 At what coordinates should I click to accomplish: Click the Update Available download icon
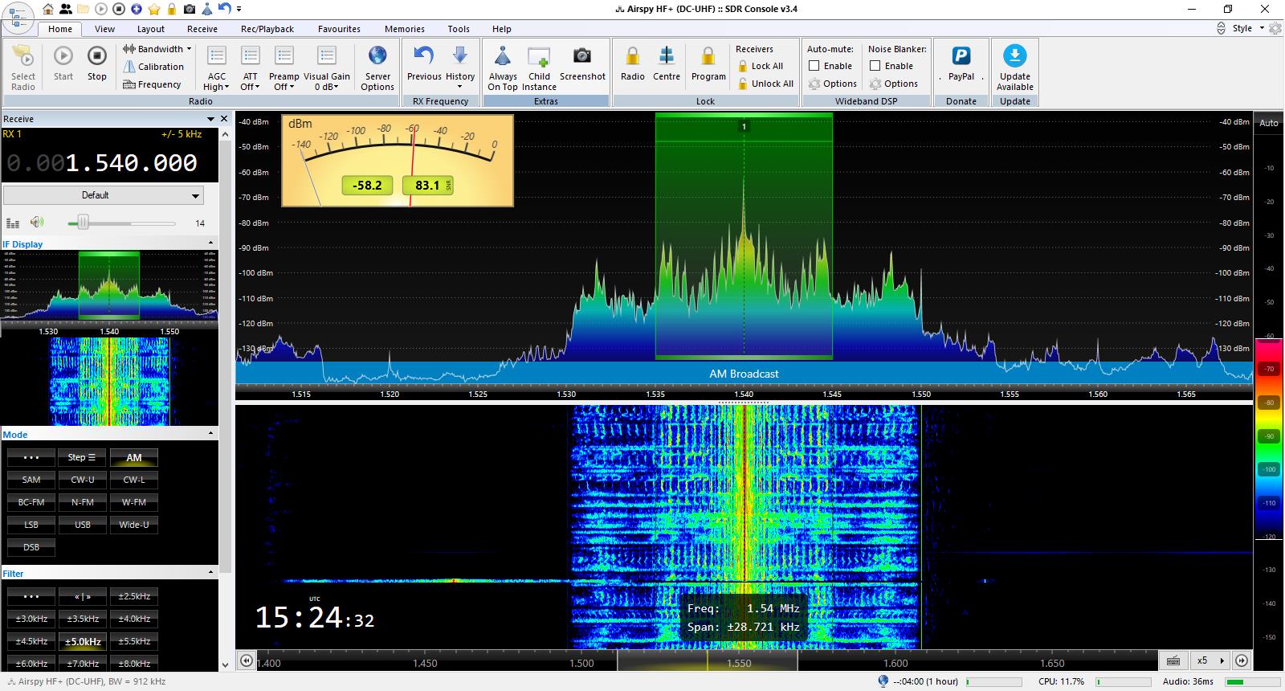click(1014, 55)
